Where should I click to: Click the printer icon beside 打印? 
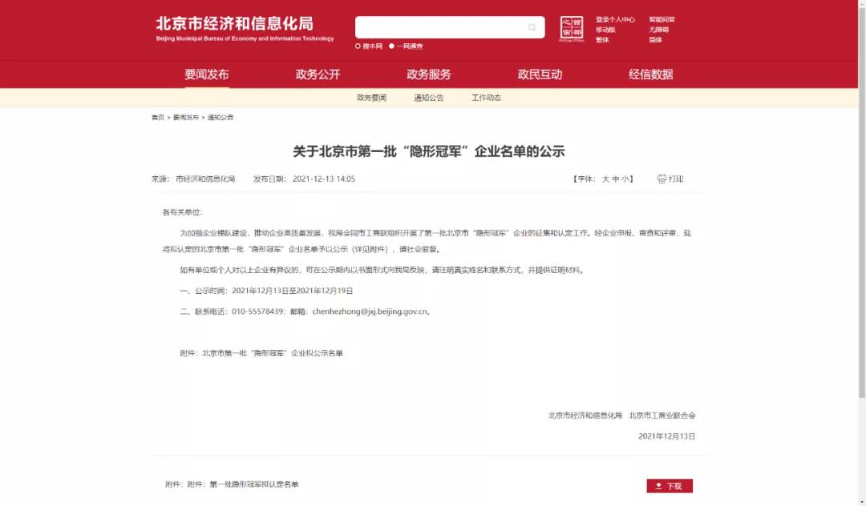(x=662, y=179)
